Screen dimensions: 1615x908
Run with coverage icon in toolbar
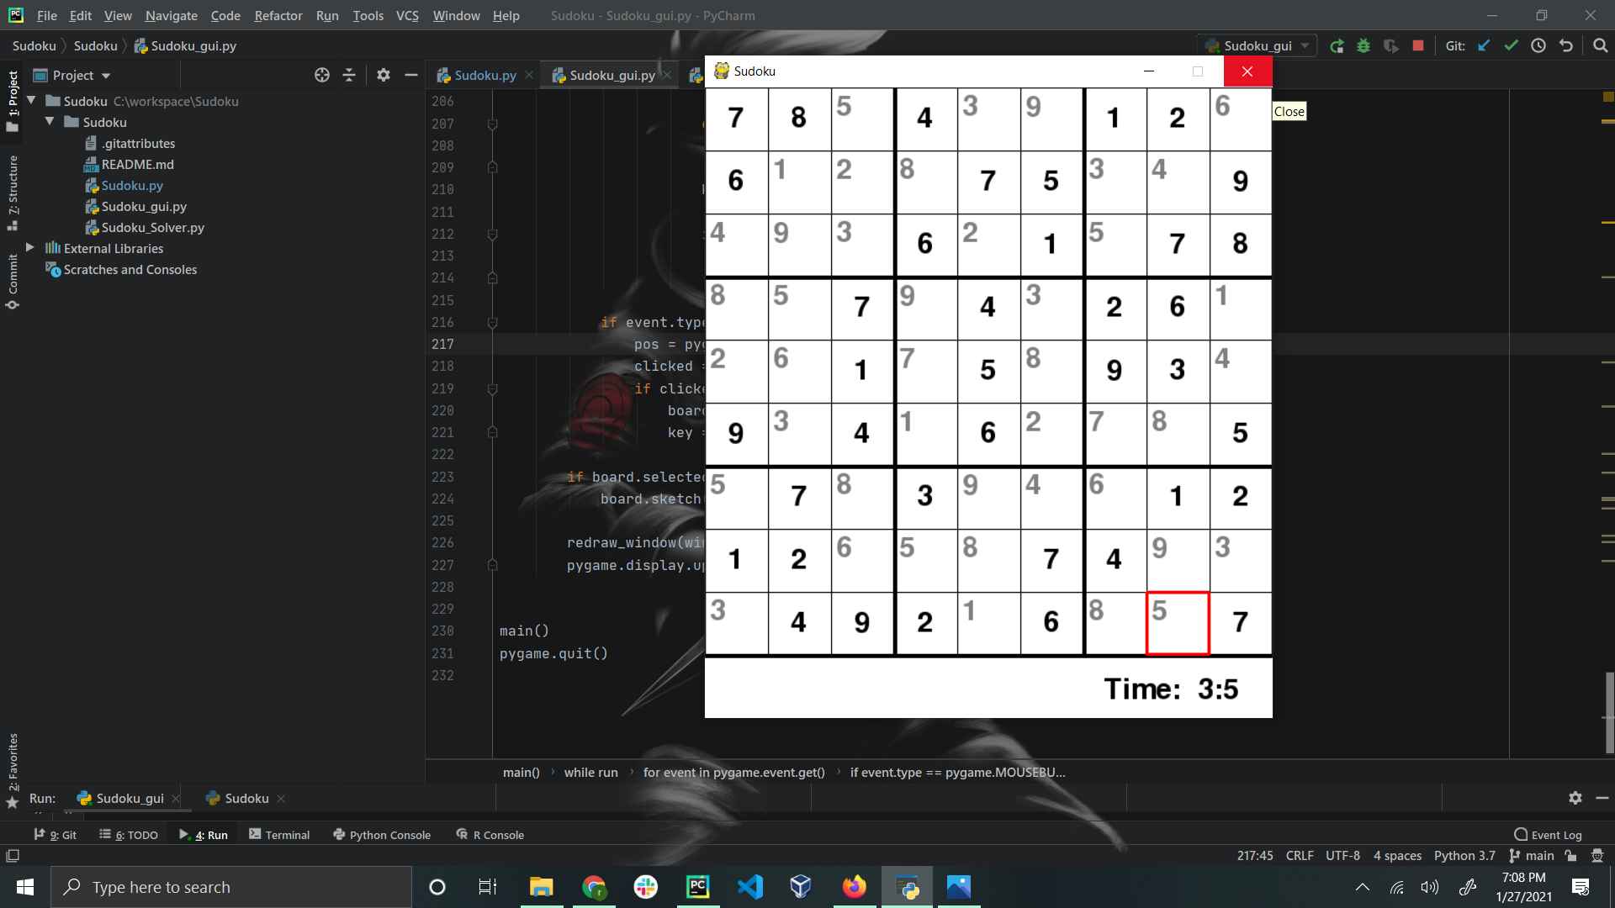click(1391, 46)
